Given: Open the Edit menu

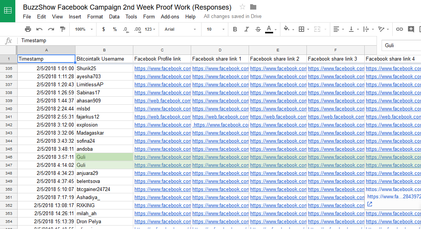Looking at the screenshot, I should click(41, 16).
